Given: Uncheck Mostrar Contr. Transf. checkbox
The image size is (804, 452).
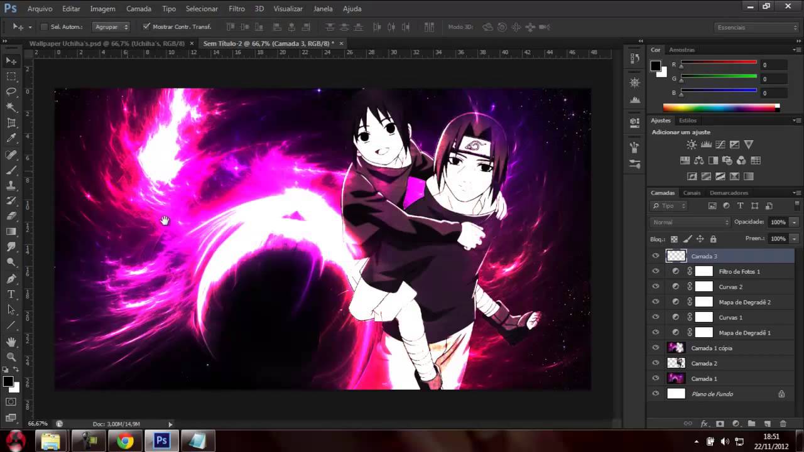Looking at the screenshot, I should coord(146,27).
